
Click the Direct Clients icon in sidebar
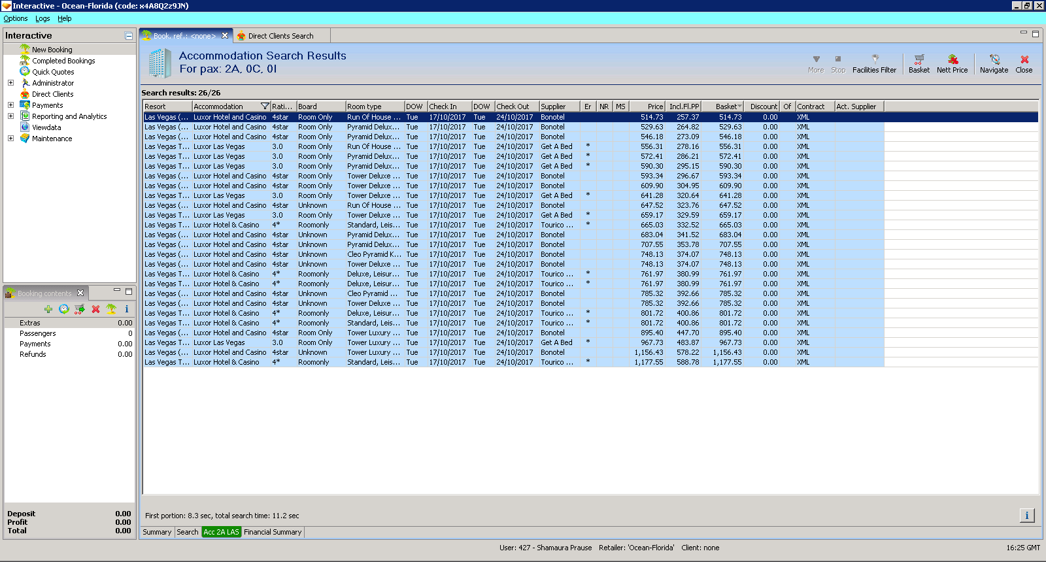coord(25,93)
